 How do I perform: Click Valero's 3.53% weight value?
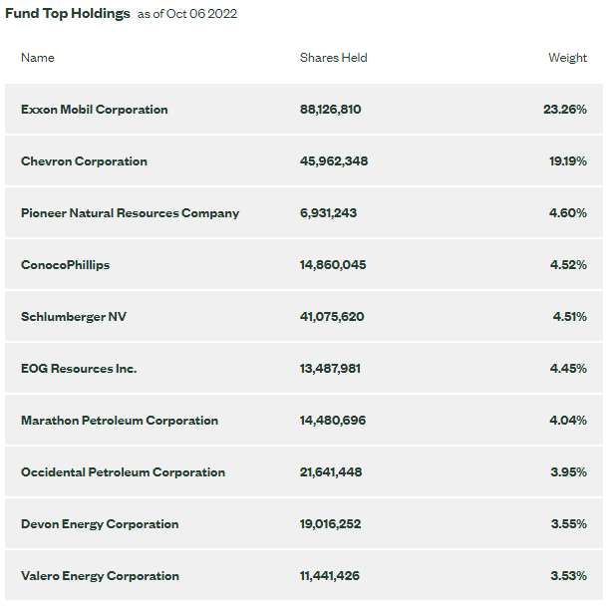pos(568,576)
